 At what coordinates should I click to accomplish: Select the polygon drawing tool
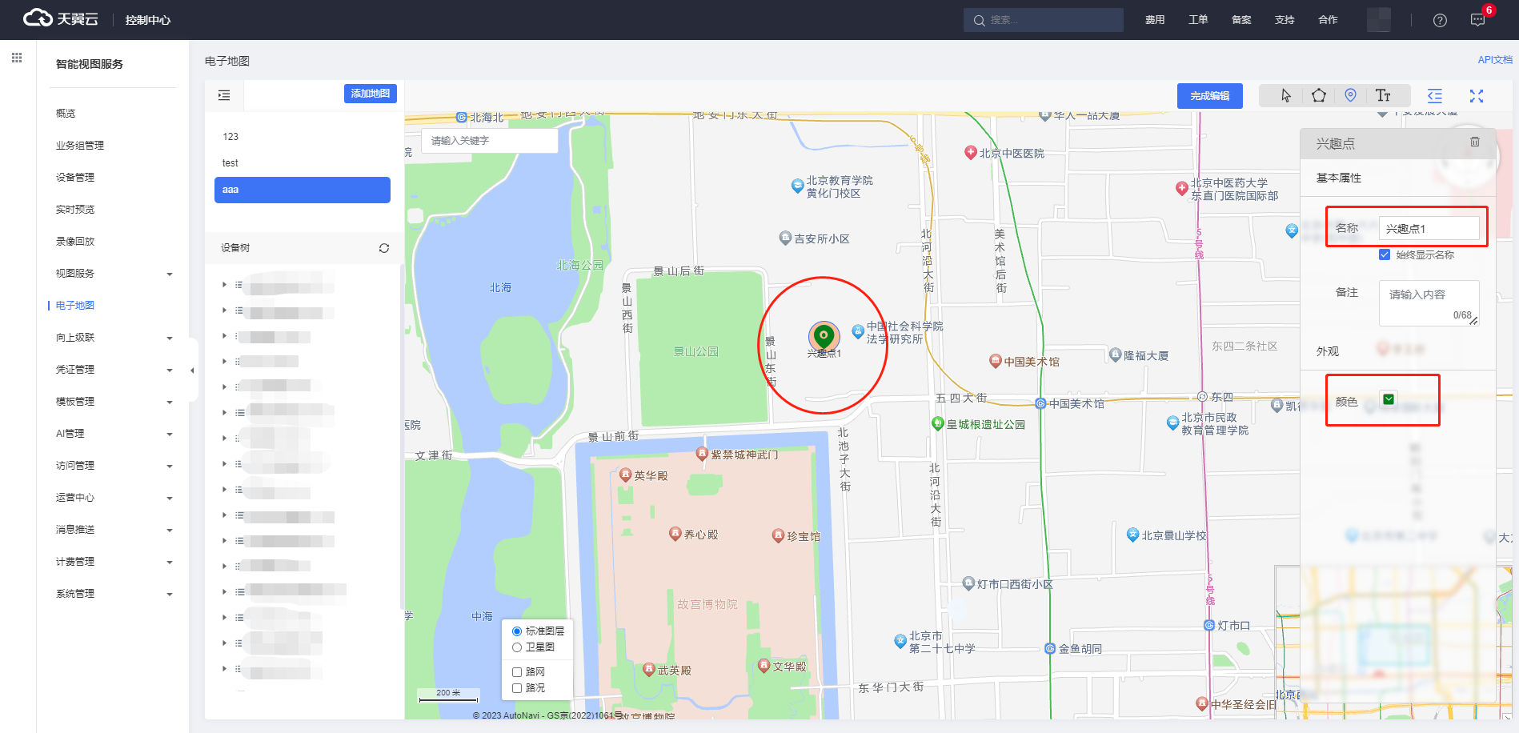1319,96
